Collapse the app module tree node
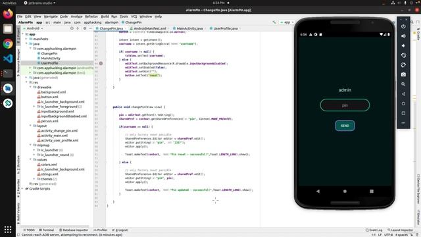The width and height of the screenshot is (421, 237). (x=23, y=34)
